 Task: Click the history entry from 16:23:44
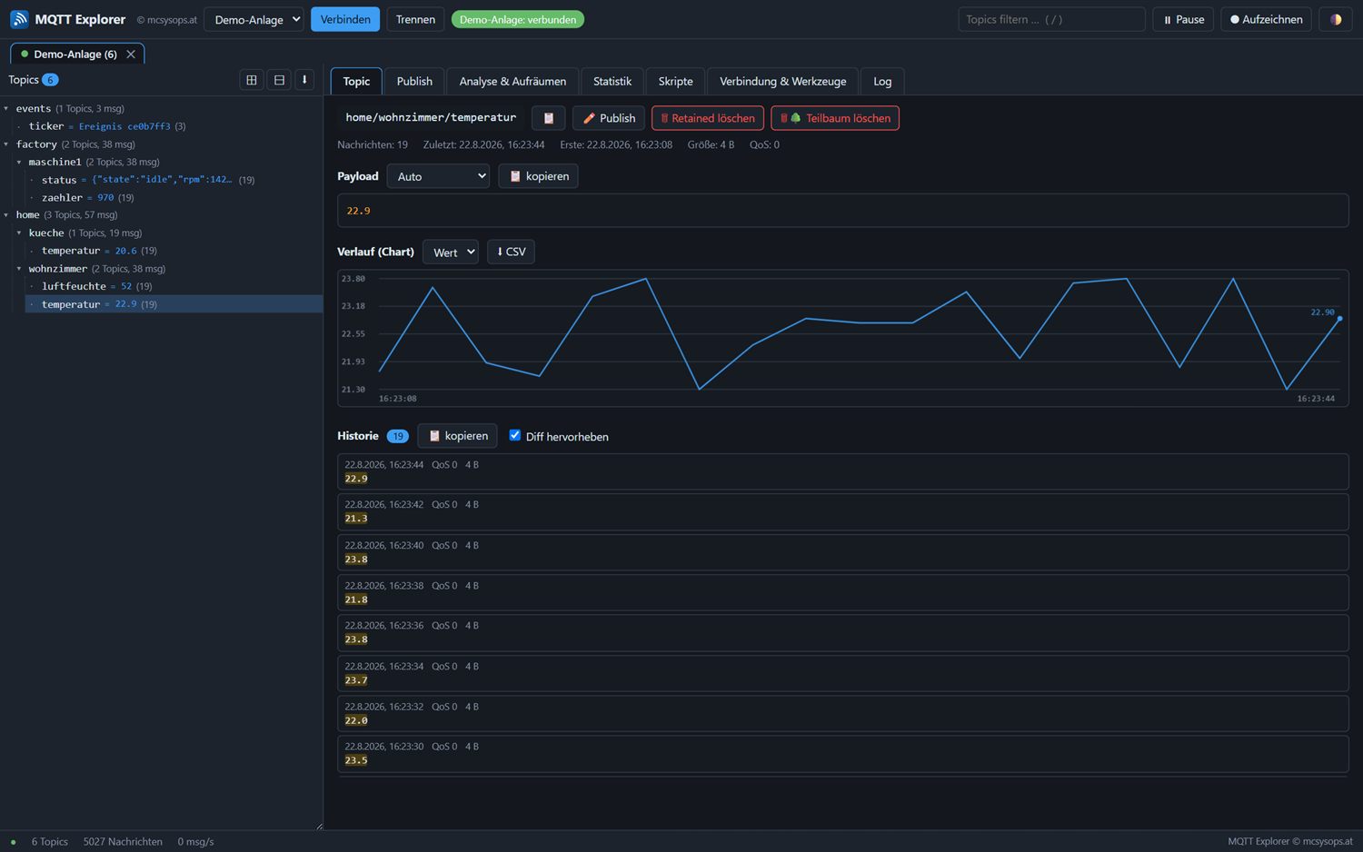(x=842, y=471)
